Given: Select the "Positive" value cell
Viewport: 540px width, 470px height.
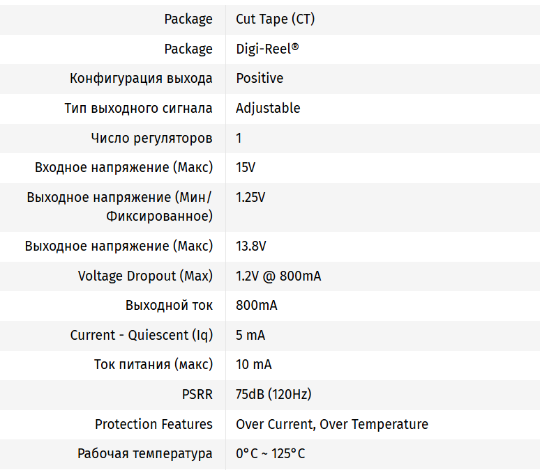Looking at the screenshot, I should click(260, 79).
